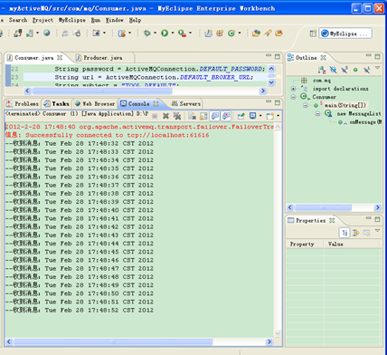This screenshot has height=355, width=387.
Task: Open External Tools dropdown arrow
Action: 190,34
